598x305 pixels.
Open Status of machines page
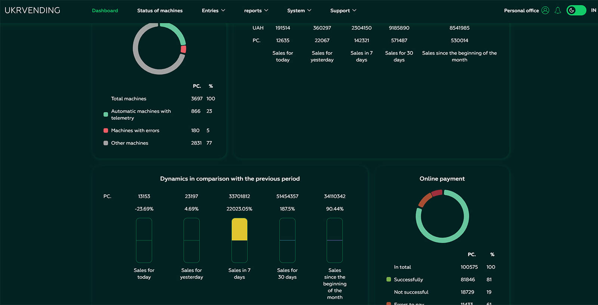(160, 10)
